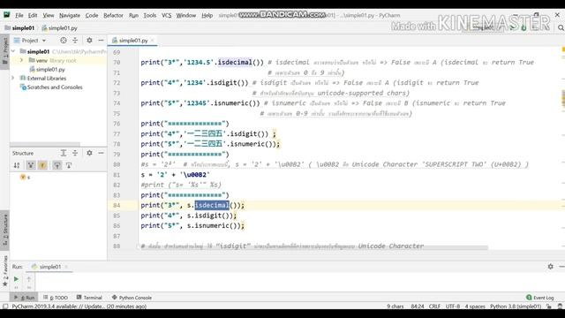
Task: Open Project panel settings gear
Action: [89, 41]
